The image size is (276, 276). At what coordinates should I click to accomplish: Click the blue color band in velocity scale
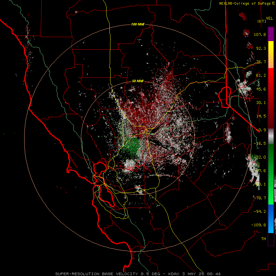pyautogui.click(x=271, y=219)
